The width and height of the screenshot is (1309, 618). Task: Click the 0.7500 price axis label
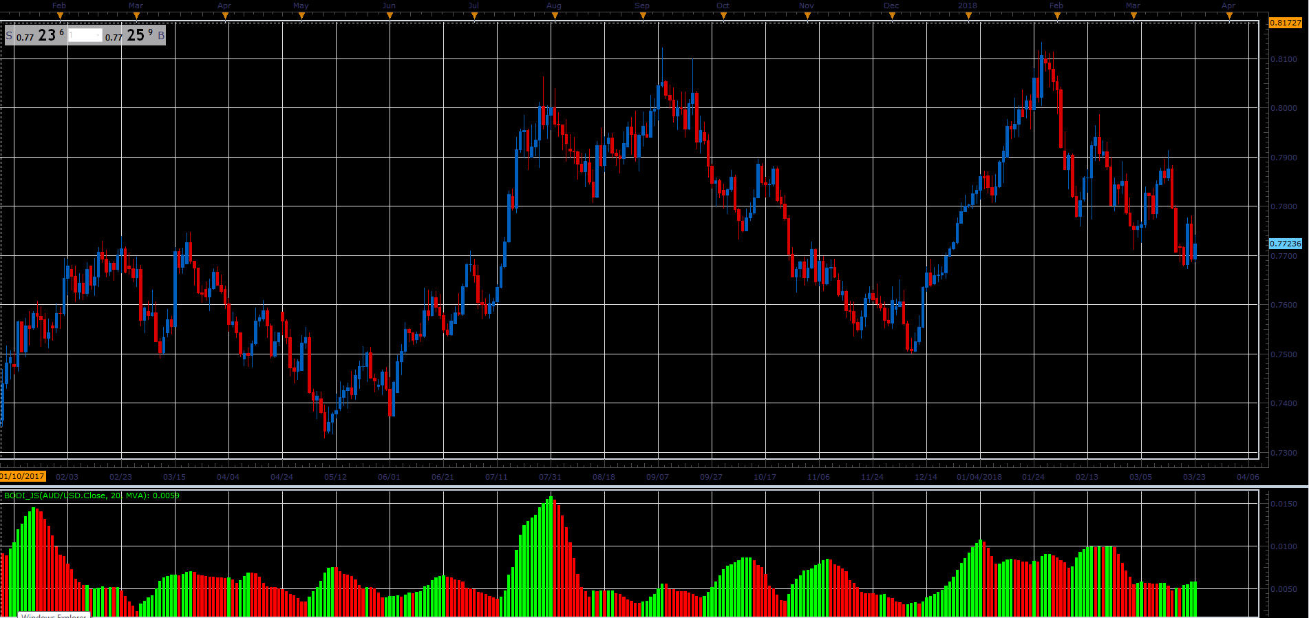pyautogui.click(x=1284, y=354)
